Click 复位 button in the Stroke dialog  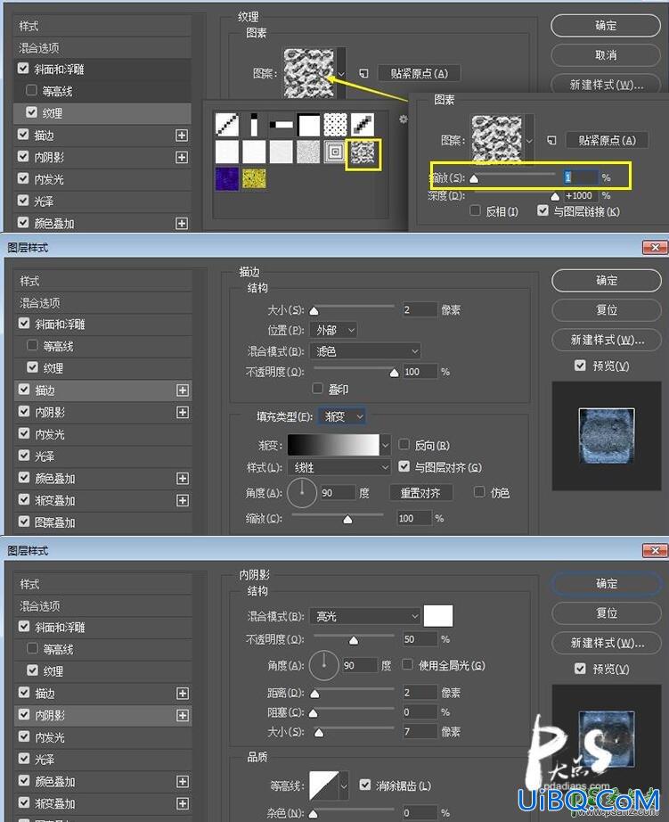pos(607,310)
